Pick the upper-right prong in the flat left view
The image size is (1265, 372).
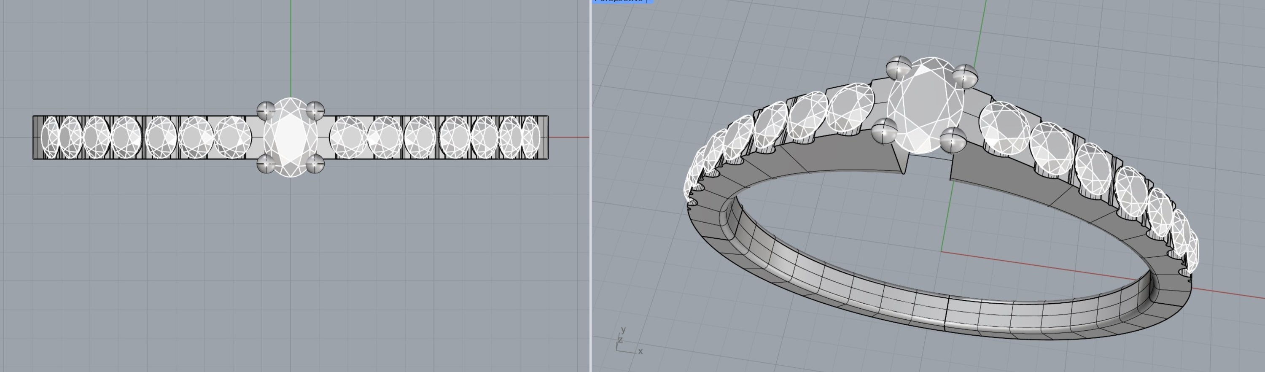click(x=315, y=111)
